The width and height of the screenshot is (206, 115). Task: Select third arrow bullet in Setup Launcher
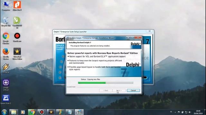click(x=60, y=67)
